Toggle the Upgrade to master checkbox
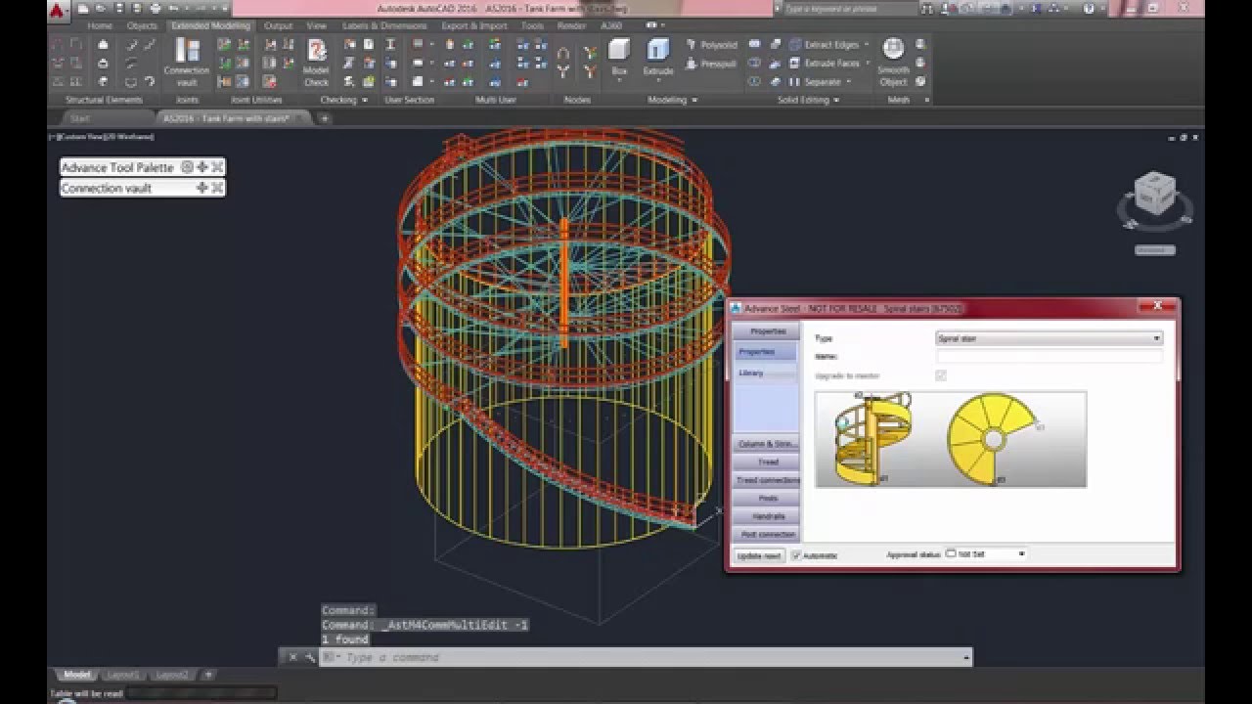 (941, 375)
